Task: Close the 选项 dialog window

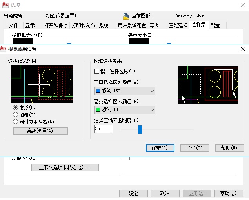Action: tap(242, 5)
